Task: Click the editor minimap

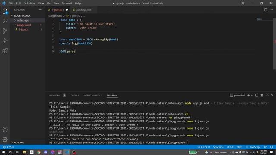Action: click(x=264, y=19)
